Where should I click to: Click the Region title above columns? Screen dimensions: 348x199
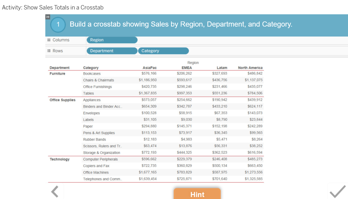tap(193, 63)
